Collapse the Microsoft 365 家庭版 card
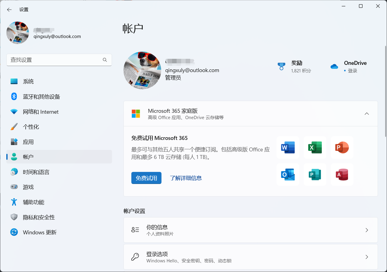 367,114
